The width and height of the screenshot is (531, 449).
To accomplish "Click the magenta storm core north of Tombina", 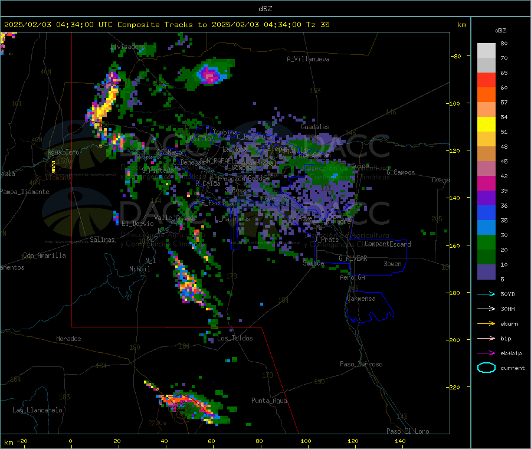I will coord(210,74).
